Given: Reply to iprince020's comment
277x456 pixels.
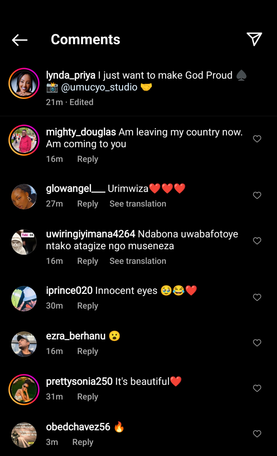Looking at the screenshot, I should pos(88,306).
